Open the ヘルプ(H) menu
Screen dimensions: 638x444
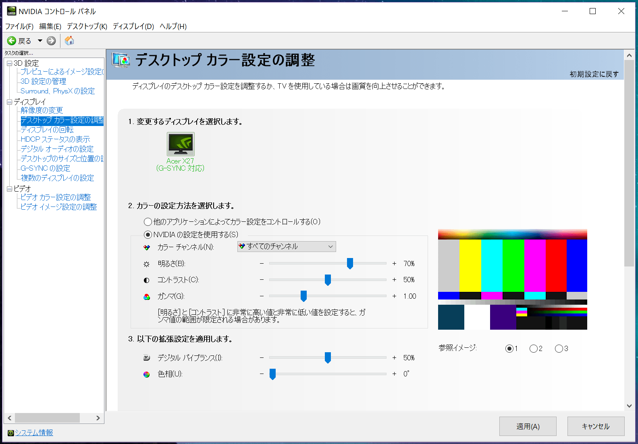click(173, 27)
